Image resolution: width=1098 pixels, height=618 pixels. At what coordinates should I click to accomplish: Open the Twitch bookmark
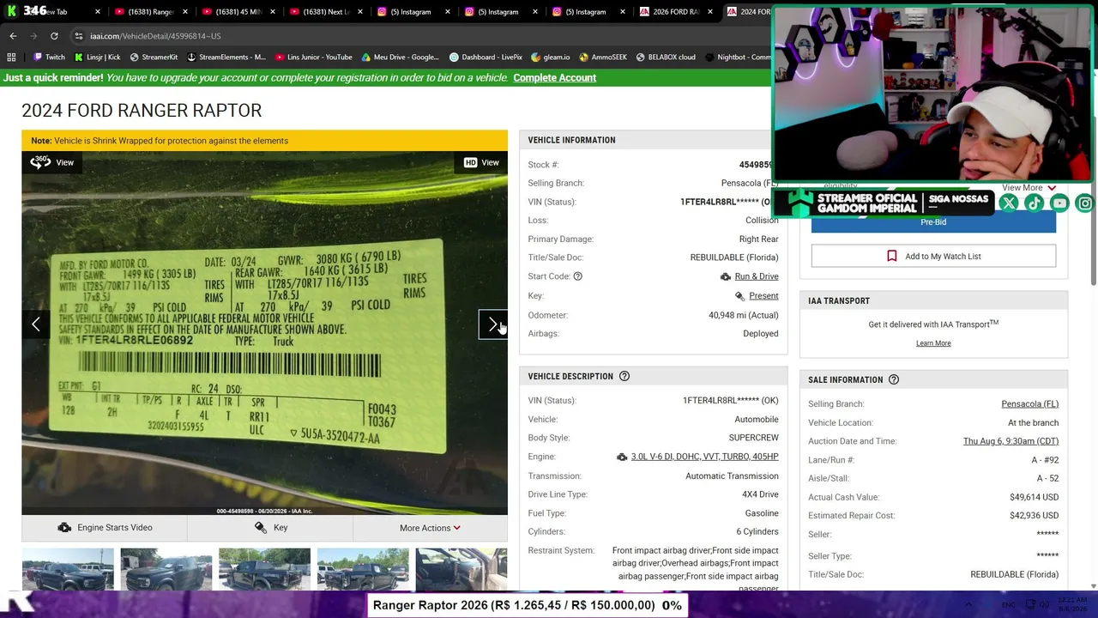pos(49,58)
